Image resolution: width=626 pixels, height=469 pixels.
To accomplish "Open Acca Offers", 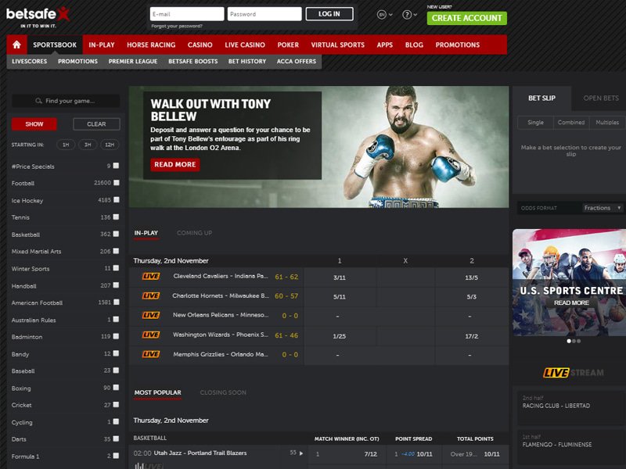I will (x=297, y=62).
